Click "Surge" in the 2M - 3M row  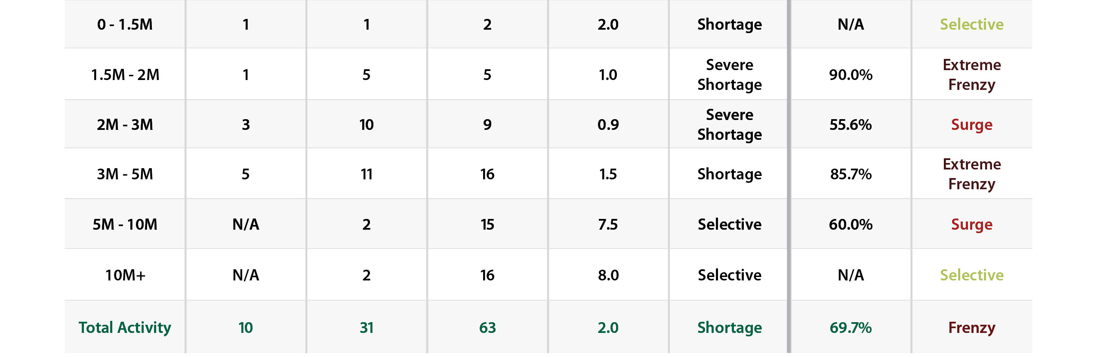pyautogui.click(x=971, y=125)
